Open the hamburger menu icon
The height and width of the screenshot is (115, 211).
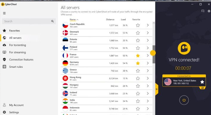4,13
